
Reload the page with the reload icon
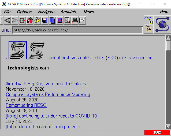[22, 20]
